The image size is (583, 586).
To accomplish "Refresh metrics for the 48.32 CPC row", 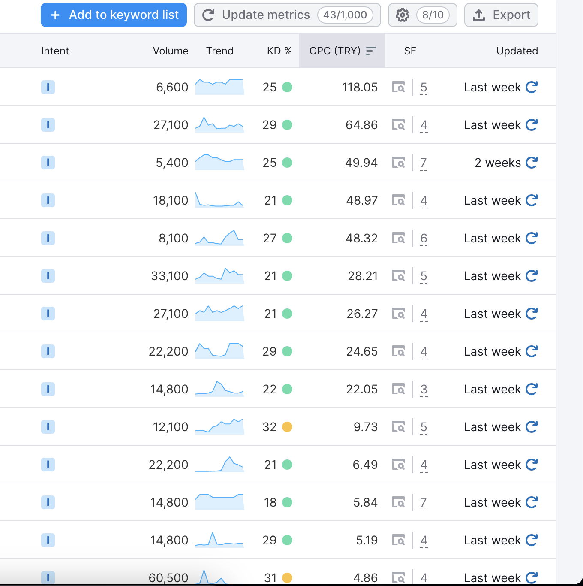I will click(532, 238).
